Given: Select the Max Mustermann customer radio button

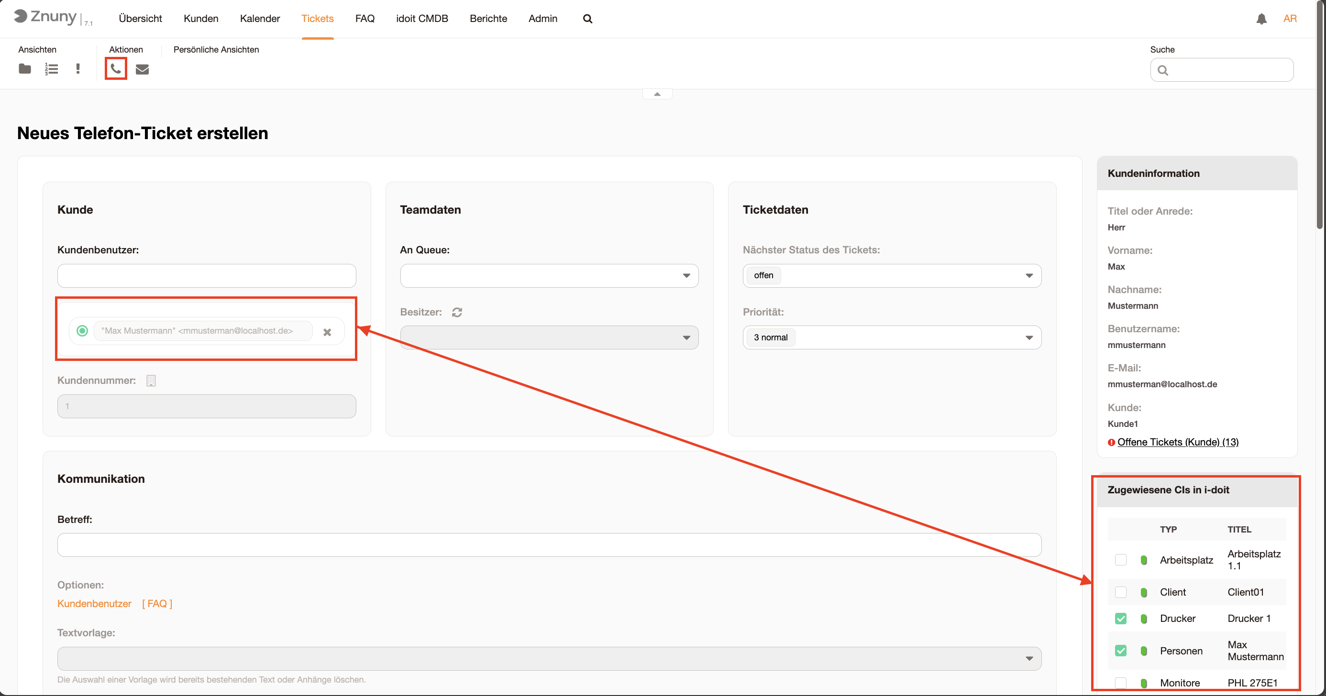Looking at the screenshot, I should pyautogui.click(x=82, y=331).
